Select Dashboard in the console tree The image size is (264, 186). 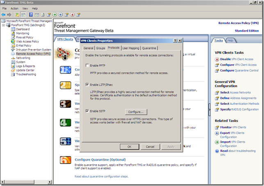pyautogui.click(x=23, y=29)
